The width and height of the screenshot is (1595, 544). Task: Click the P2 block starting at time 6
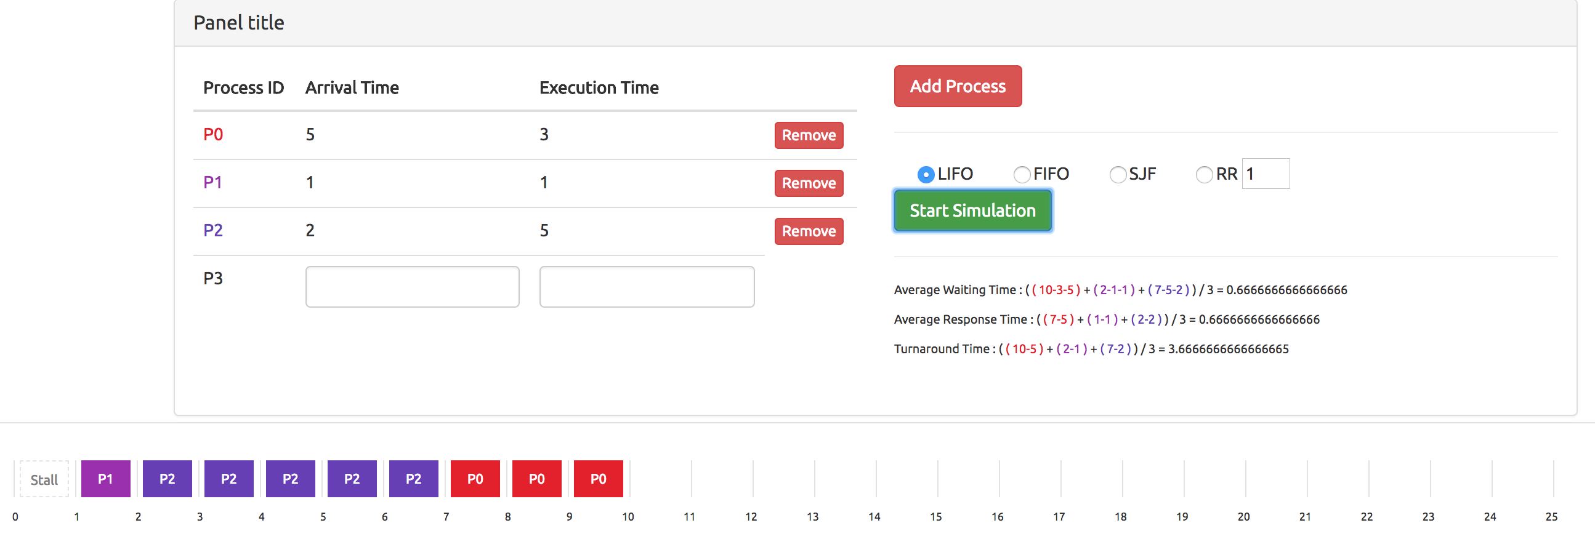click(414, 479)
